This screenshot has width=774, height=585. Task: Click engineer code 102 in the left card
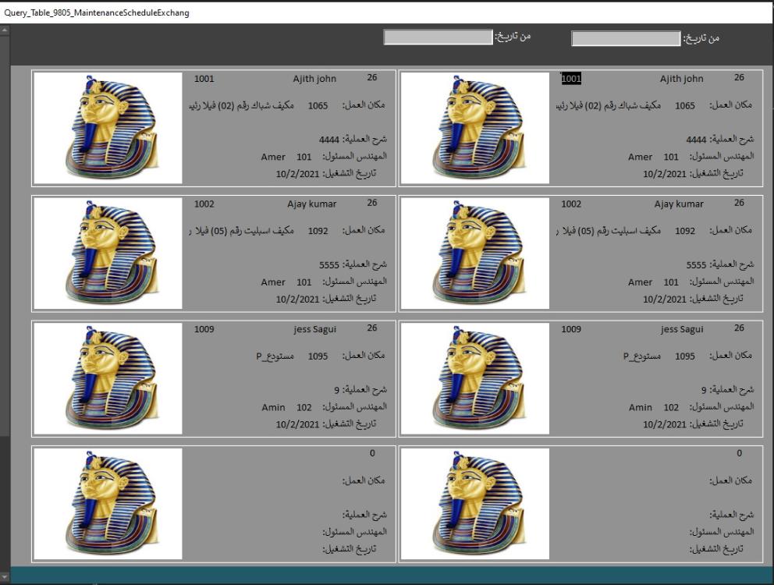(x=304, y=407)
